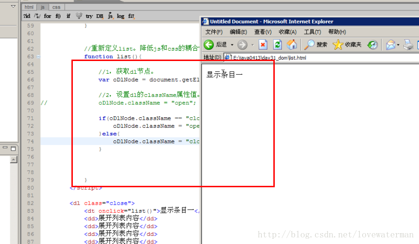The width and height of the screenshot is (419, 244).
Task: Click the 'if(oDlNode.className ==' line 71
Action: pyautogui.click(x=149, y=118)
